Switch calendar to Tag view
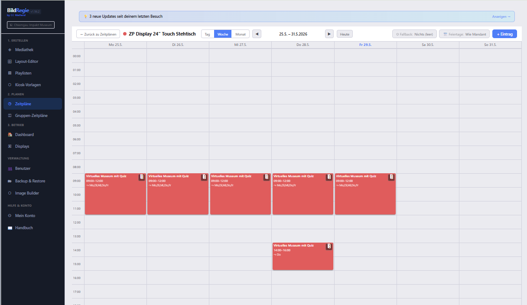This screenshot has width=527, height=305. pyautogui.click(x=208, y=34)
